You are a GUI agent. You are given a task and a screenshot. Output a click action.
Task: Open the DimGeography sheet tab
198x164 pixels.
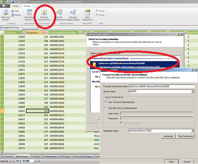(x=49, y=156)
